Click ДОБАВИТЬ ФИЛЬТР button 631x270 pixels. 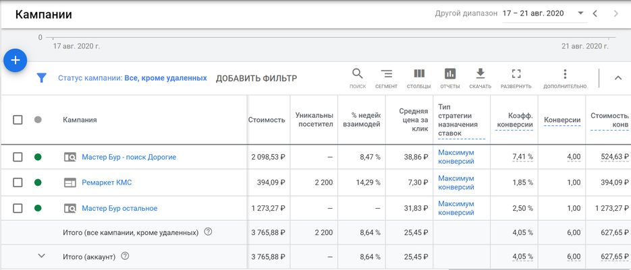[x=256, y=78]
